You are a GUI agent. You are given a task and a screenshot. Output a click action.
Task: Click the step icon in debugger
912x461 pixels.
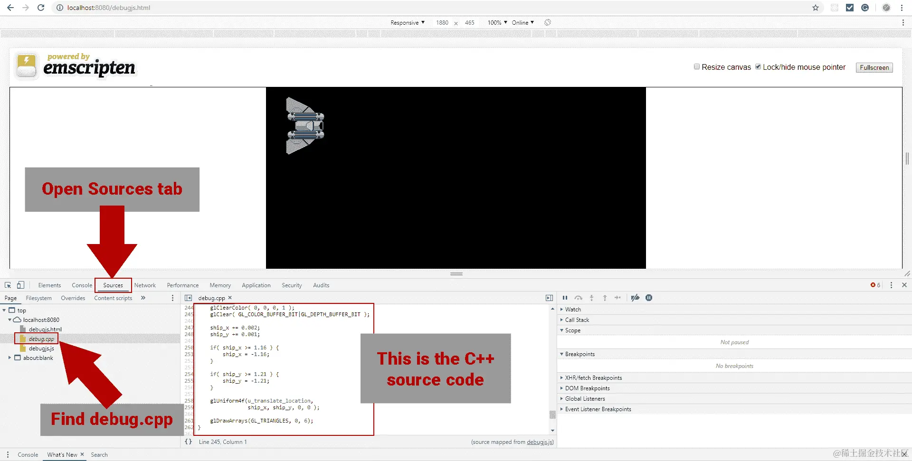pyautogui.click(x=617, y=298)
